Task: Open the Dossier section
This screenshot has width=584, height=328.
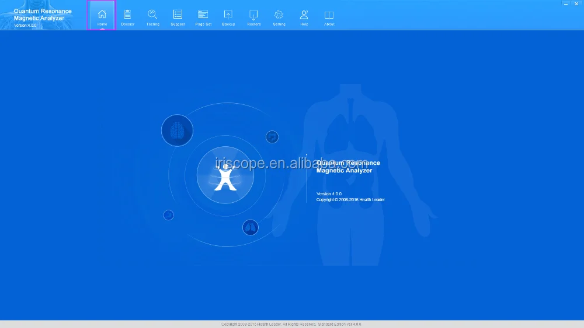Action: click(x=127, y=15)
